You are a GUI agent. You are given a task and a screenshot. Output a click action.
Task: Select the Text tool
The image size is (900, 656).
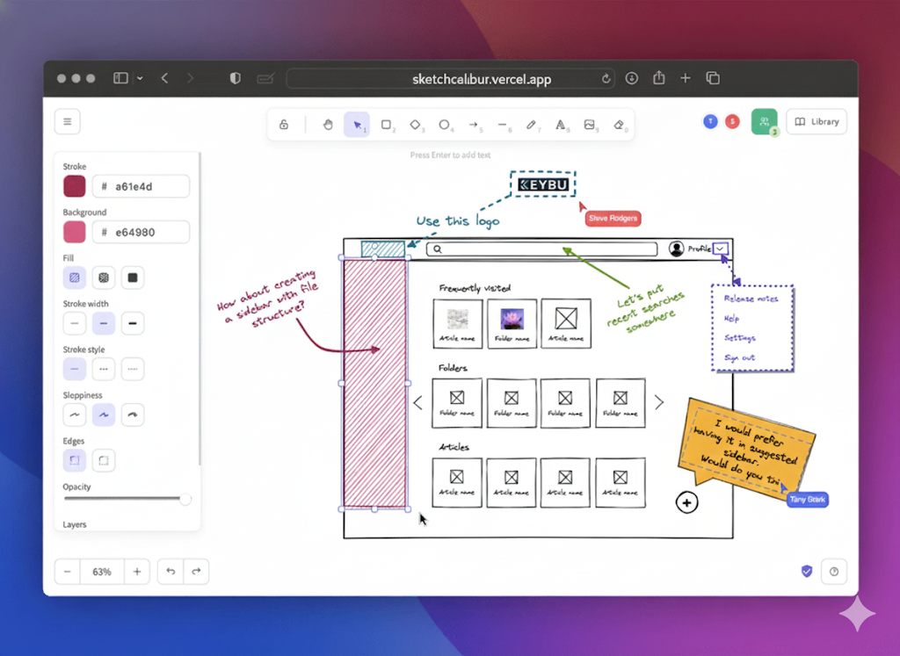point(562,125)
